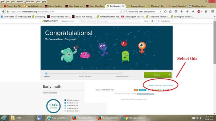Open the Pocket icon in toolbar
The width and height of the screenshot is (216, 121).
coord(176,12)
